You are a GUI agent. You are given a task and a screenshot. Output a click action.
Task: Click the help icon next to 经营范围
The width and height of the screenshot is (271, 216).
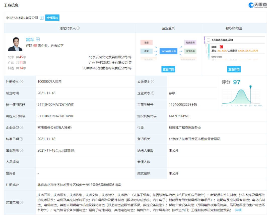pos(21,202)
